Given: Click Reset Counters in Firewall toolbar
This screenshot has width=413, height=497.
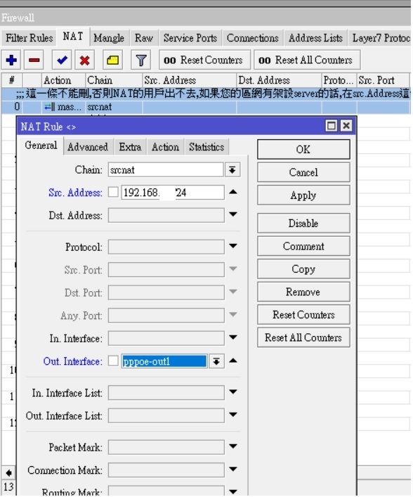Looking at the screenshot, I should click(204, 60).
